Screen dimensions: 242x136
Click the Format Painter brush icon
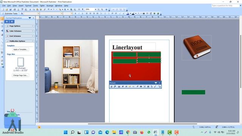coord(45,9)
